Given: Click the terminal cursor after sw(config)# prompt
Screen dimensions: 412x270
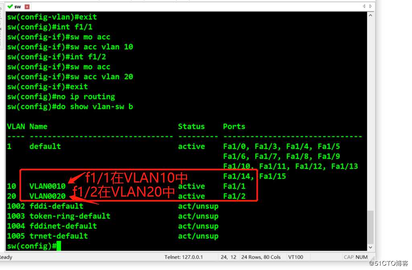Looking at the screenshot, I should 59,246.
